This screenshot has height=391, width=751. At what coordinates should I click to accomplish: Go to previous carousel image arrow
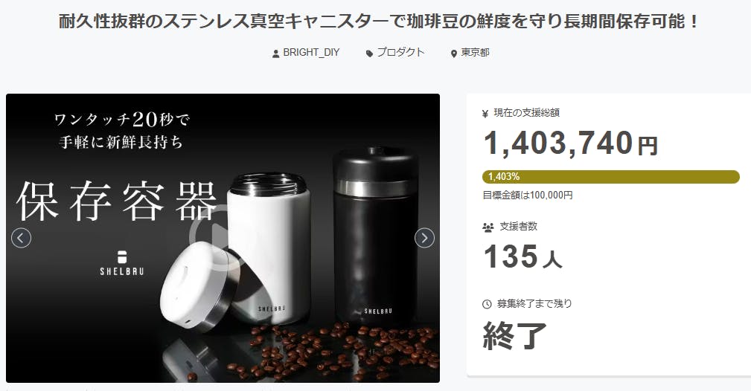tap(21, 238)
